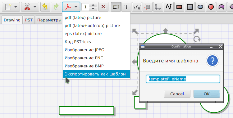
Task: Cancel the Confirmation dialog
Action: pos(177,94)
